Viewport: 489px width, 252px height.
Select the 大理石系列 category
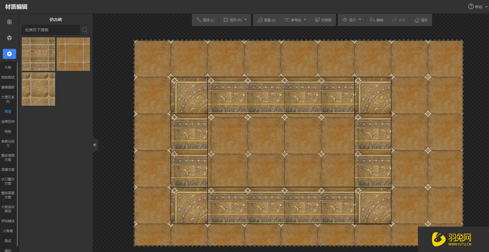8,99
